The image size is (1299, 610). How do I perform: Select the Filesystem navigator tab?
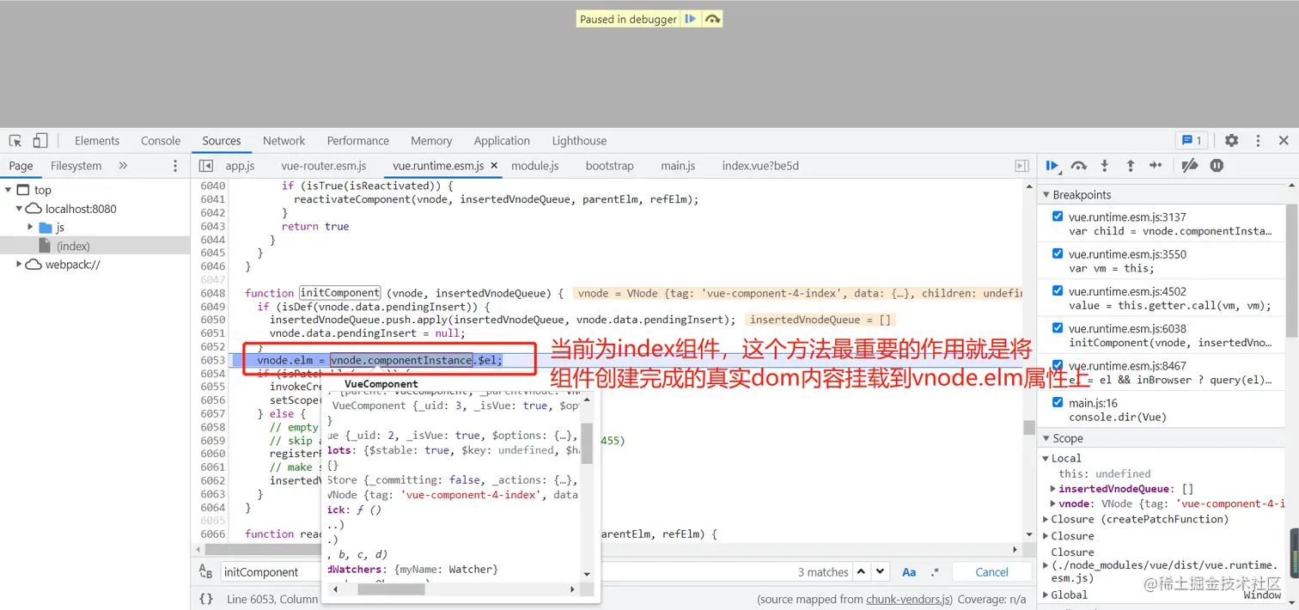click(76, 166)
